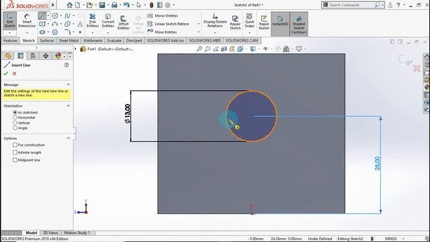430x242 pixels.
Task: Select Angle orientation
Action: tap(15, 128)
